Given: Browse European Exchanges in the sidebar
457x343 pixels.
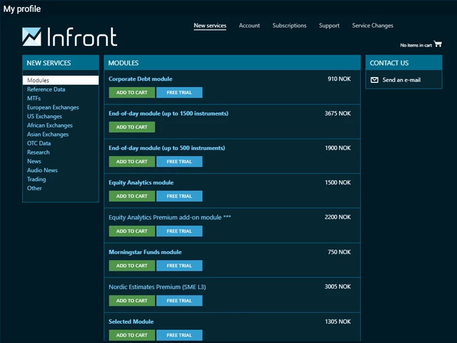Looking at the screenshot, I should point(53,107).
